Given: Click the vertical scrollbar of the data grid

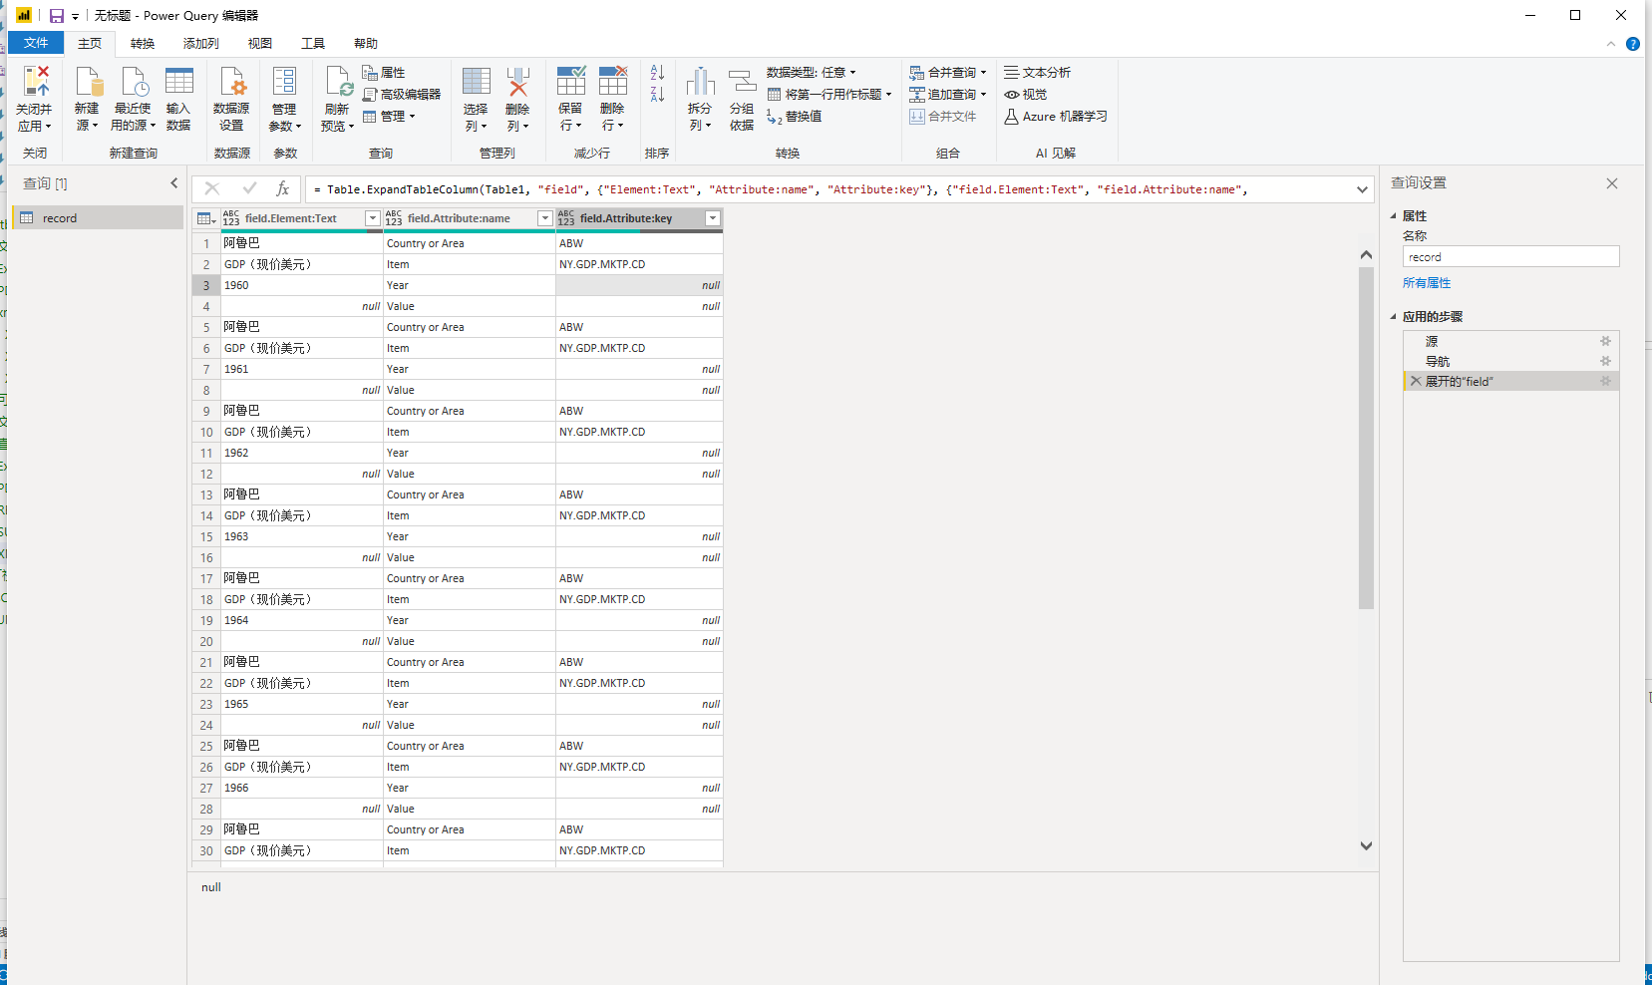Looking at the screenshot, I should 1366,439.
